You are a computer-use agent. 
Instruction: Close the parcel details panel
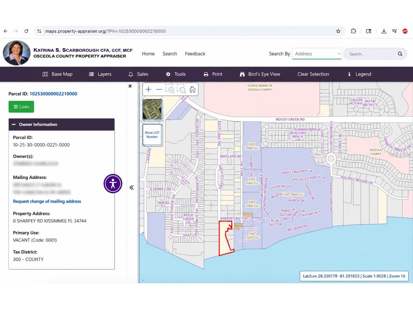click(x=130, y=86)
